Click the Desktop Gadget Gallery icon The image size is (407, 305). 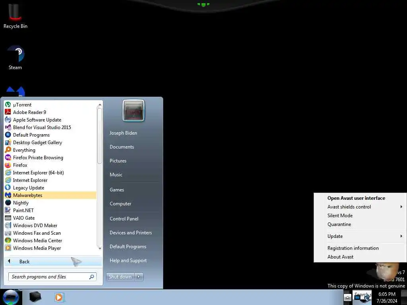(x=8, y=142)
